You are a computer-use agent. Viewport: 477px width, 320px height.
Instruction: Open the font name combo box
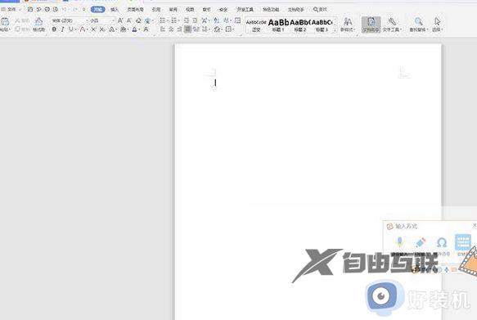click(x=70, y=20)
